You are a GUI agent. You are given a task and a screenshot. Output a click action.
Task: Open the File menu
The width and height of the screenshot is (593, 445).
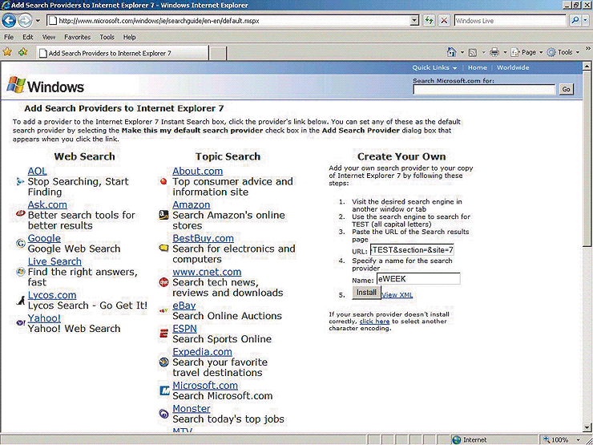[9, 37]
